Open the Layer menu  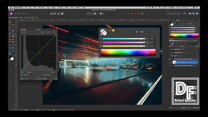click(48, 8)
